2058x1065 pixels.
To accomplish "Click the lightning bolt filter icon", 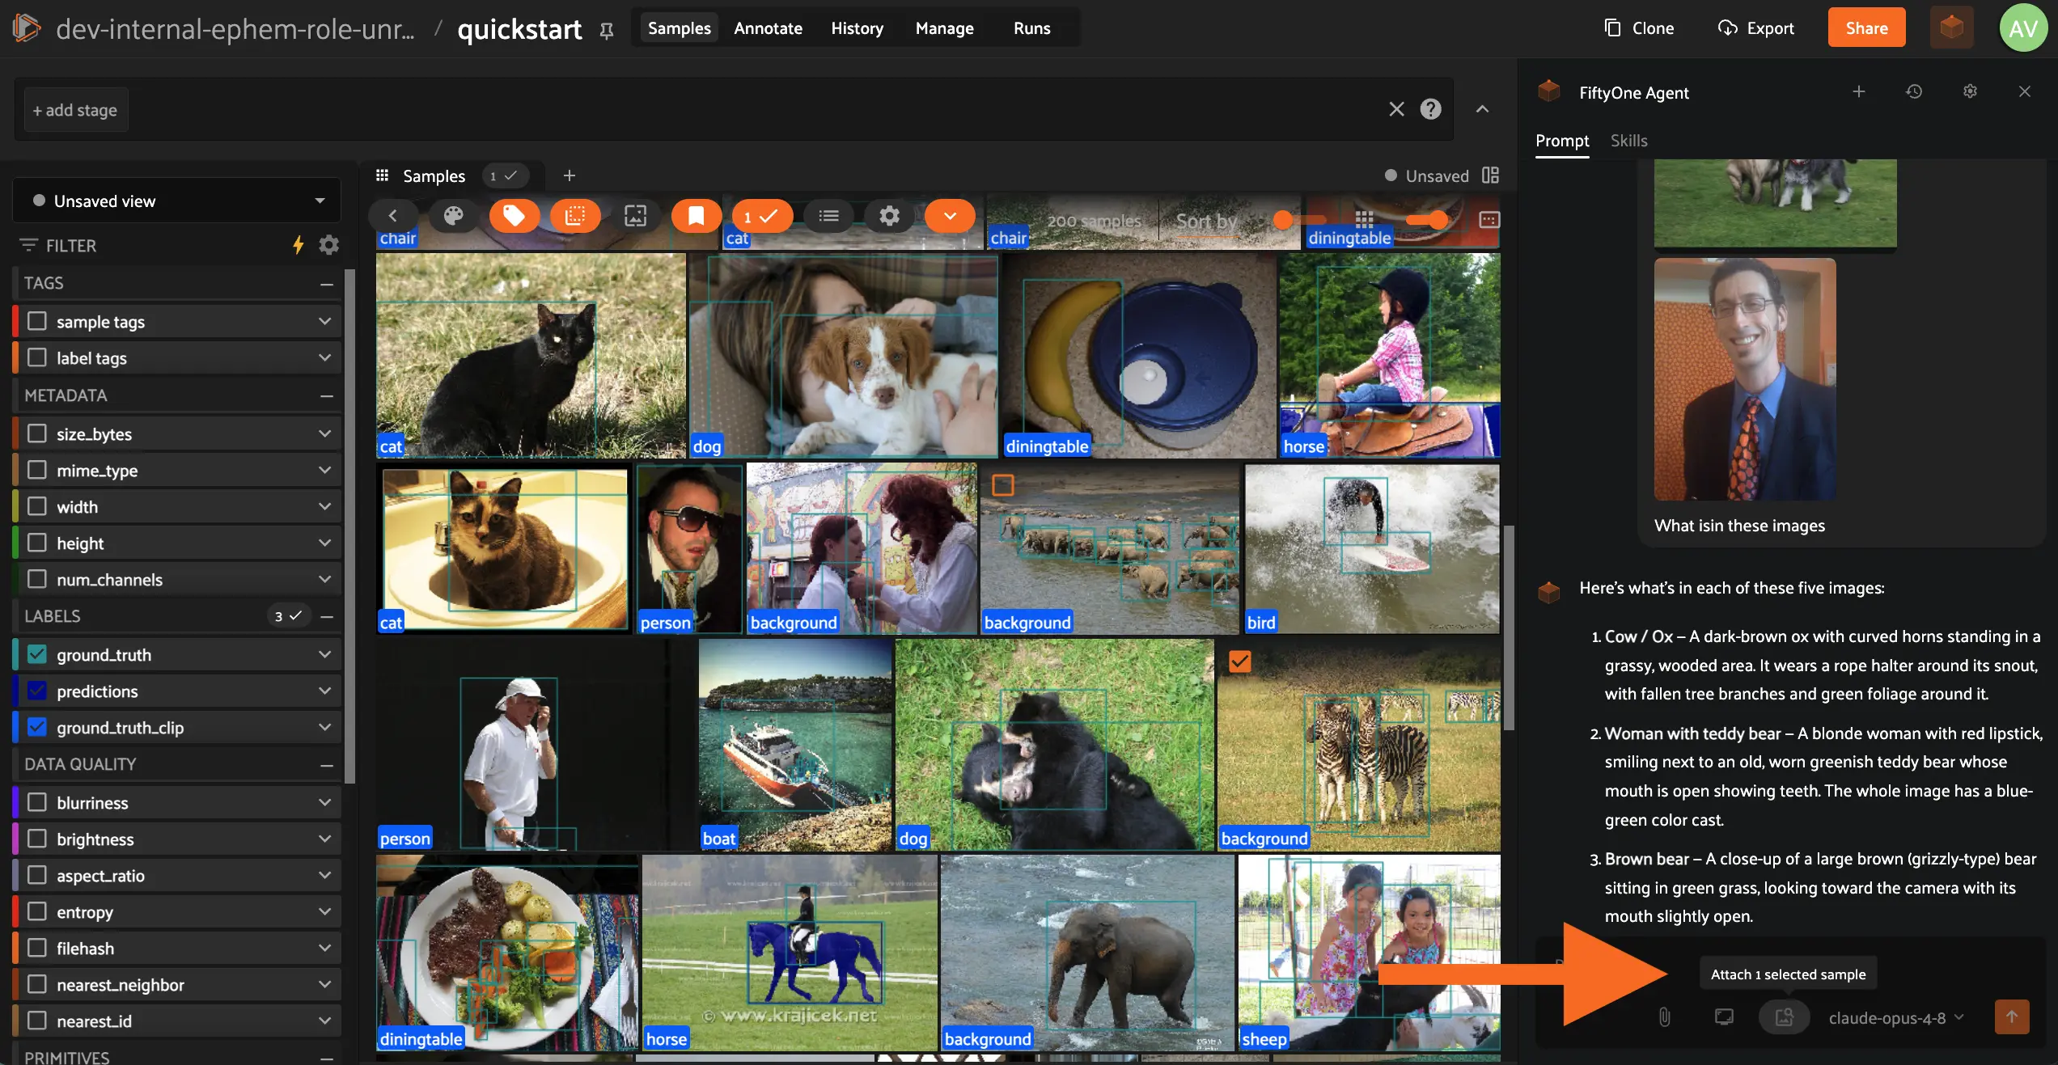I will coord(299,245).
